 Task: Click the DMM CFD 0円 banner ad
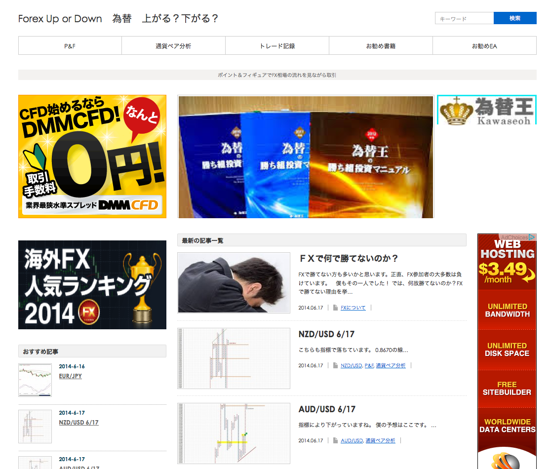(x=92, y=156)
